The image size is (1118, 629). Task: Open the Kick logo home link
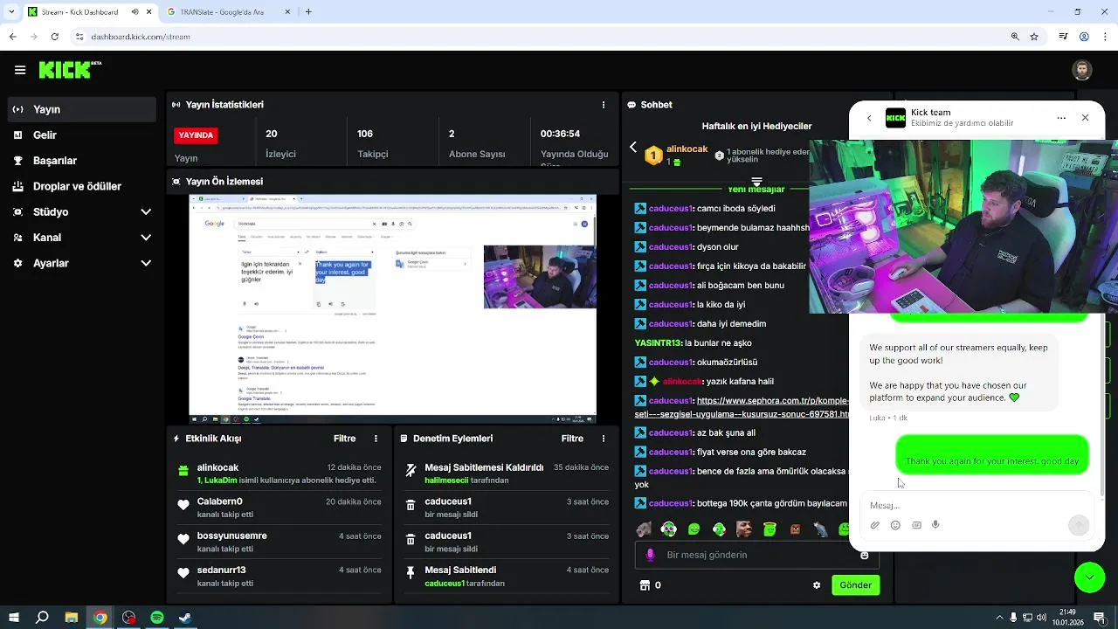(x=70, y=70)
